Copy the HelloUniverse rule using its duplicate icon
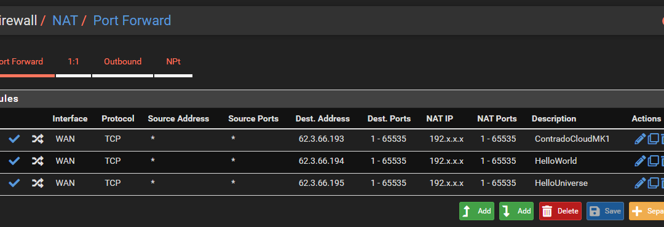The image size is (664, 227). coord(654,183)
